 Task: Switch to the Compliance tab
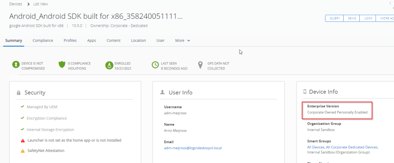point(43,41)
